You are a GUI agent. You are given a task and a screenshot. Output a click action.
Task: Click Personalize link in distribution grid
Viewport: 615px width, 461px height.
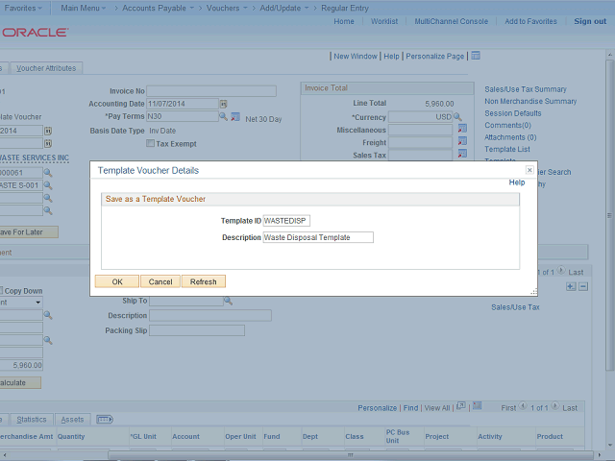[x=377, y=408]
